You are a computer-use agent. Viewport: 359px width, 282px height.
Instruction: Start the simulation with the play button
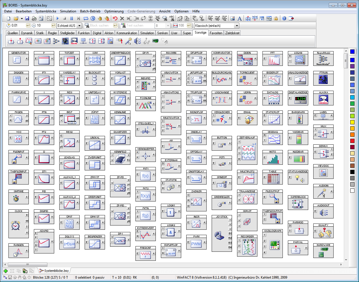pos(58,18)
